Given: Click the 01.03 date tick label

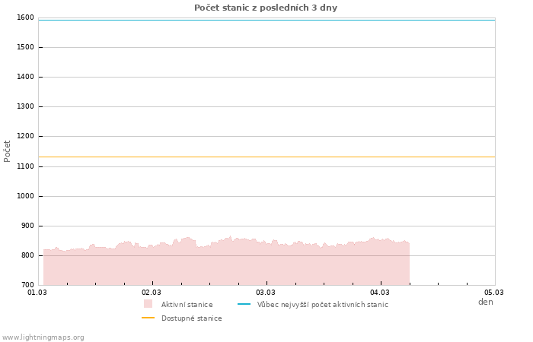Looking at the screenshot, I should (x=37, y=292).
